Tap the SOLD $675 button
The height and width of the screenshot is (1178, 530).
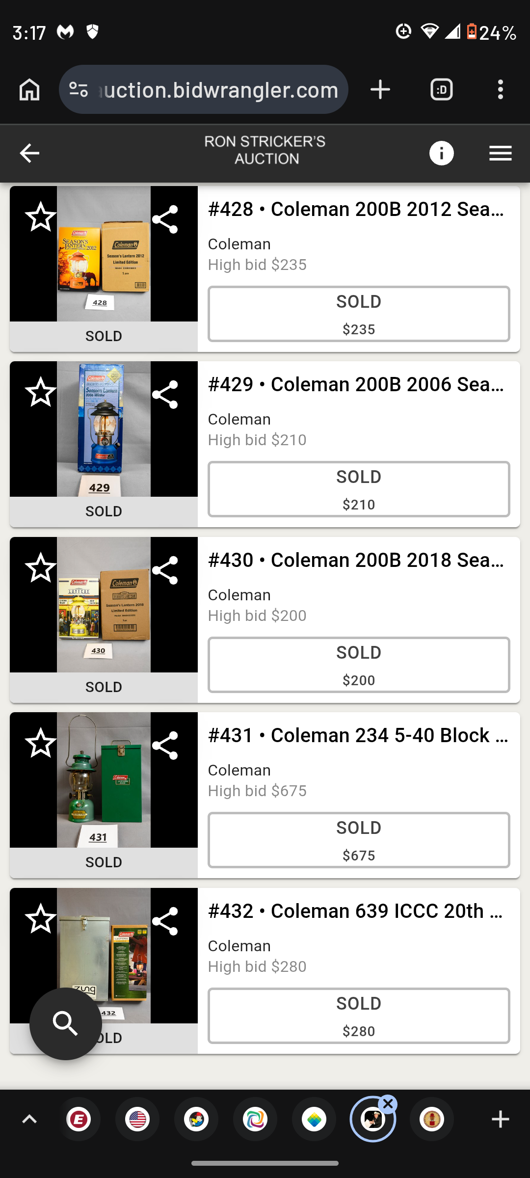[359, 840]
